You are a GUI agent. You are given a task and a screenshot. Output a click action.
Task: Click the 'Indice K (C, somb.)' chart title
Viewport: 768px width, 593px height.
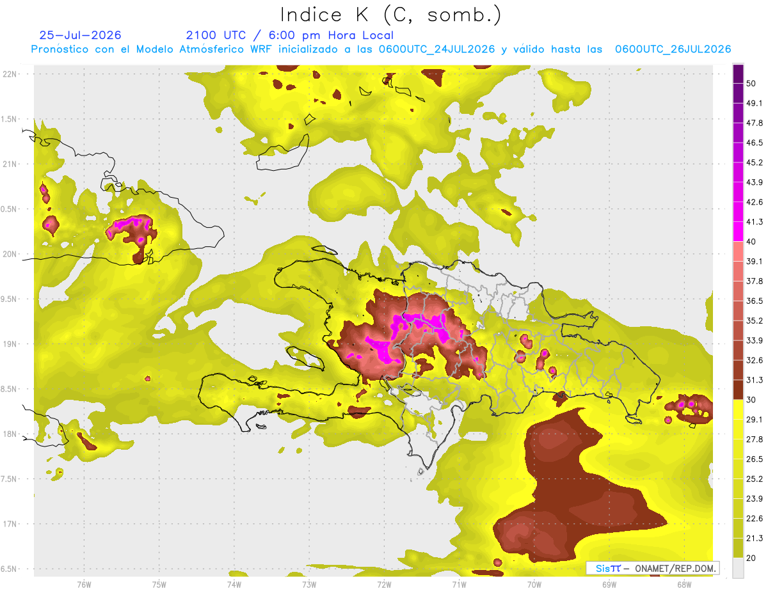click(x=390, y=15)
